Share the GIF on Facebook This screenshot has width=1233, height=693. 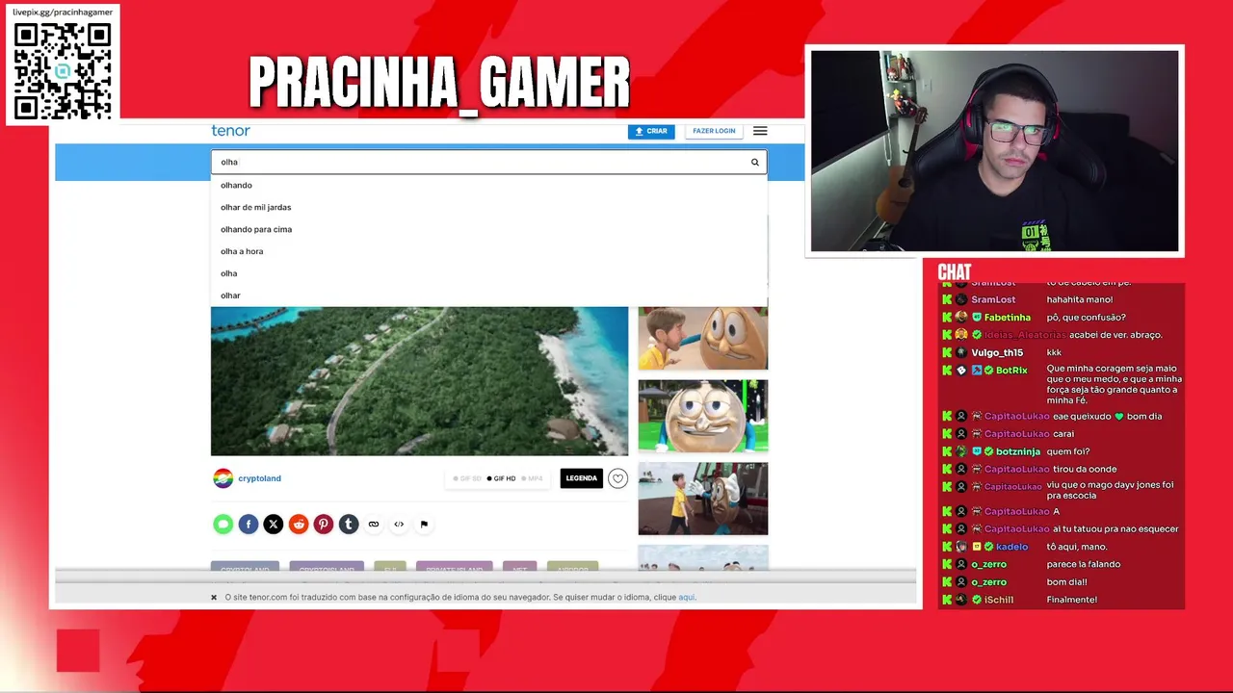click(249, 525)
